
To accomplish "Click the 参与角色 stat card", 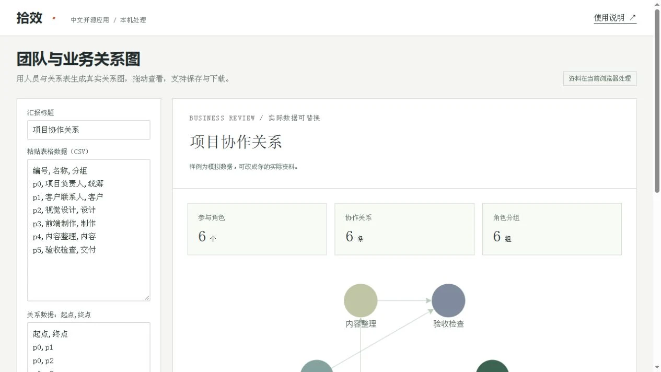I will point(257,229).
